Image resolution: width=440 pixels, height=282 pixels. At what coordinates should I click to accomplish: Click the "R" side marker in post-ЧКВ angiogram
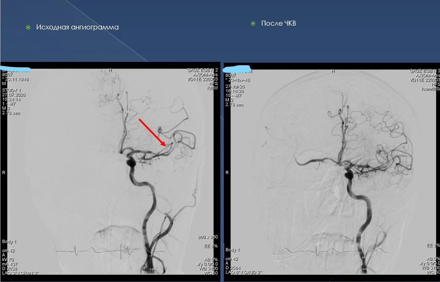click(x=227, y=173)
